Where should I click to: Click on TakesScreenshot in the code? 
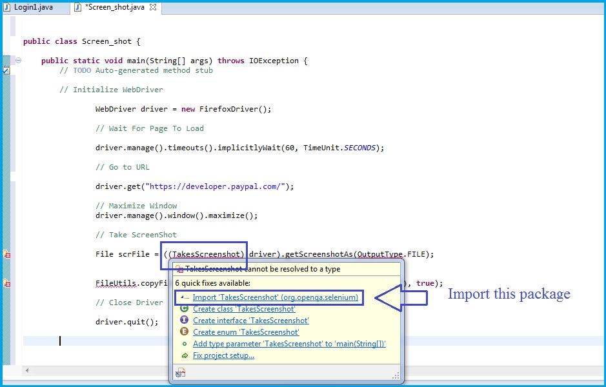click(207, 254)
